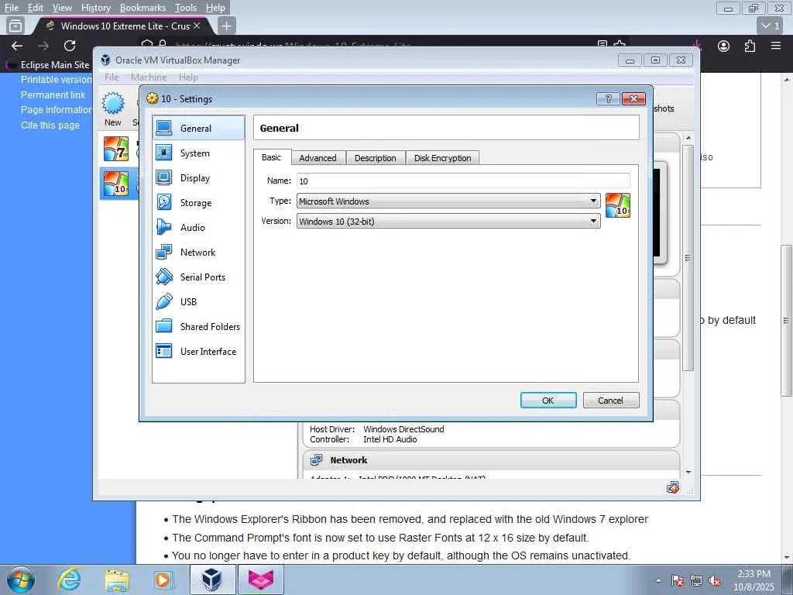The width and height of the screenshot is (793, 595).
Task: Switch to the Description tab
Action: [x=376, y=158]
